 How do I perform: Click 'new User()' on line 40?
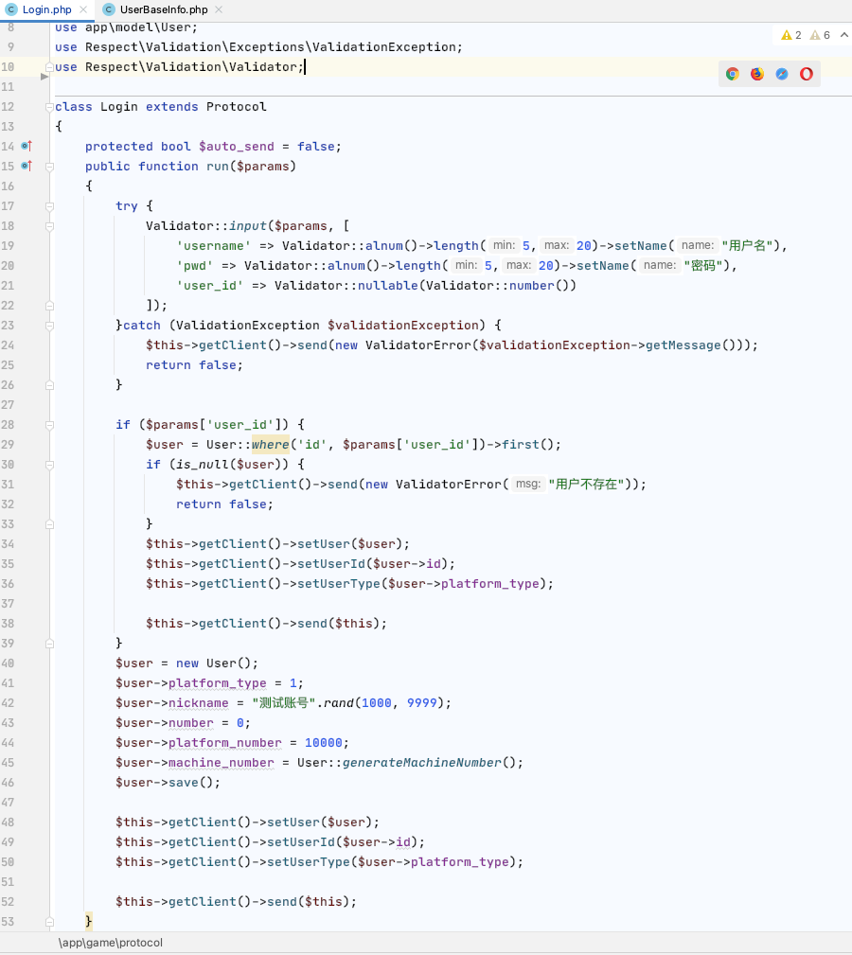coord(213,663)
